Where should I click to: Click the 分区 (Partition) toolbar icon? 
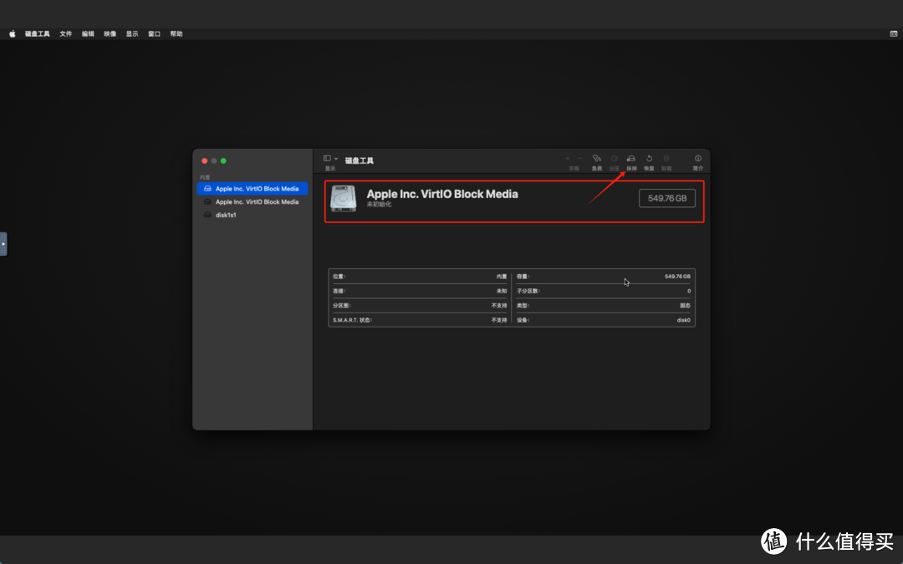pos(615,159)
